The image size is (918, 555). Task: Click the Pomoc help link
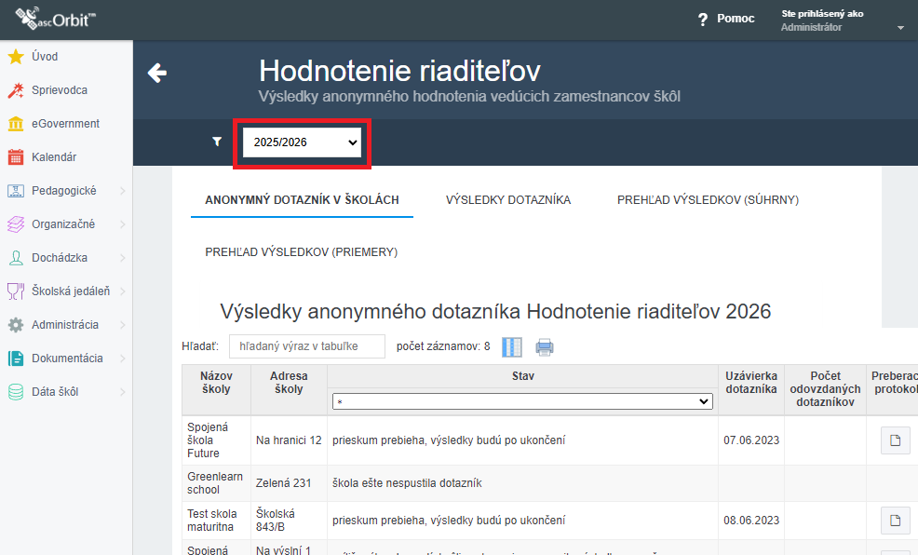(736, 19)
